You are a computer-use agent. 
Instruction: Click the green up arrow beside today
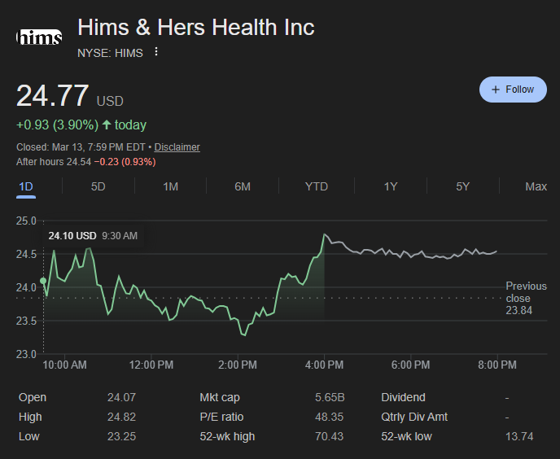pyautogui.click(x=107, y=125)
